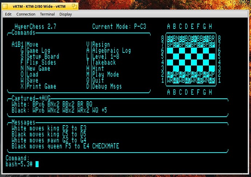
Task: Click the 'Level 1-8' command line
Action: pos(103,56)
